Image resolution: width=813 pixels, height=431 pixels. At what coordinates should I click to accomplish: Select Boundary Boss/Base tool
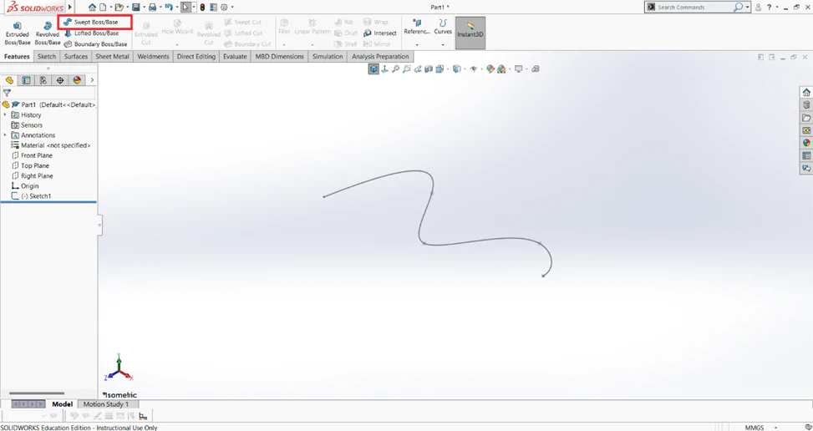pyautogui.click(x=95, y=44)
